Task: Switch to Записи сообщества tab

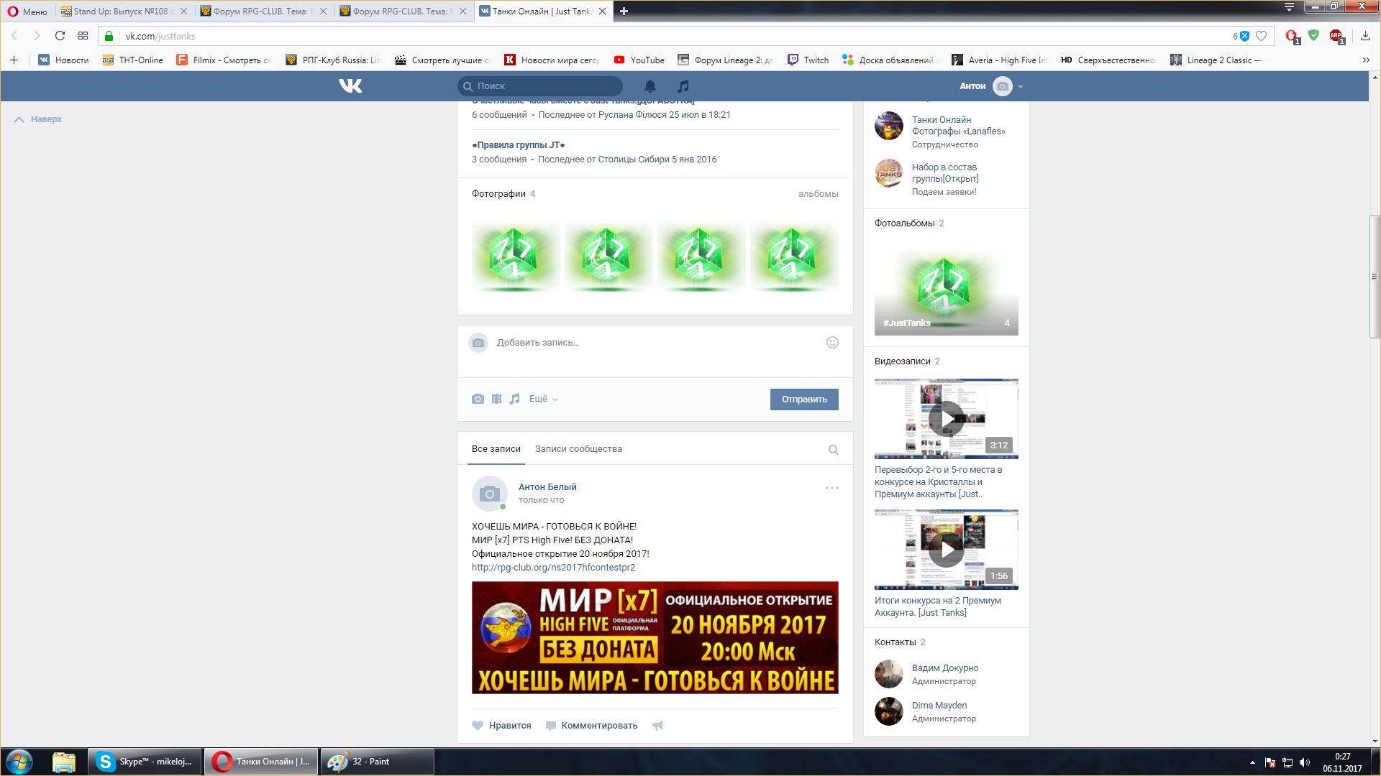Action: (x=578, y=449)
